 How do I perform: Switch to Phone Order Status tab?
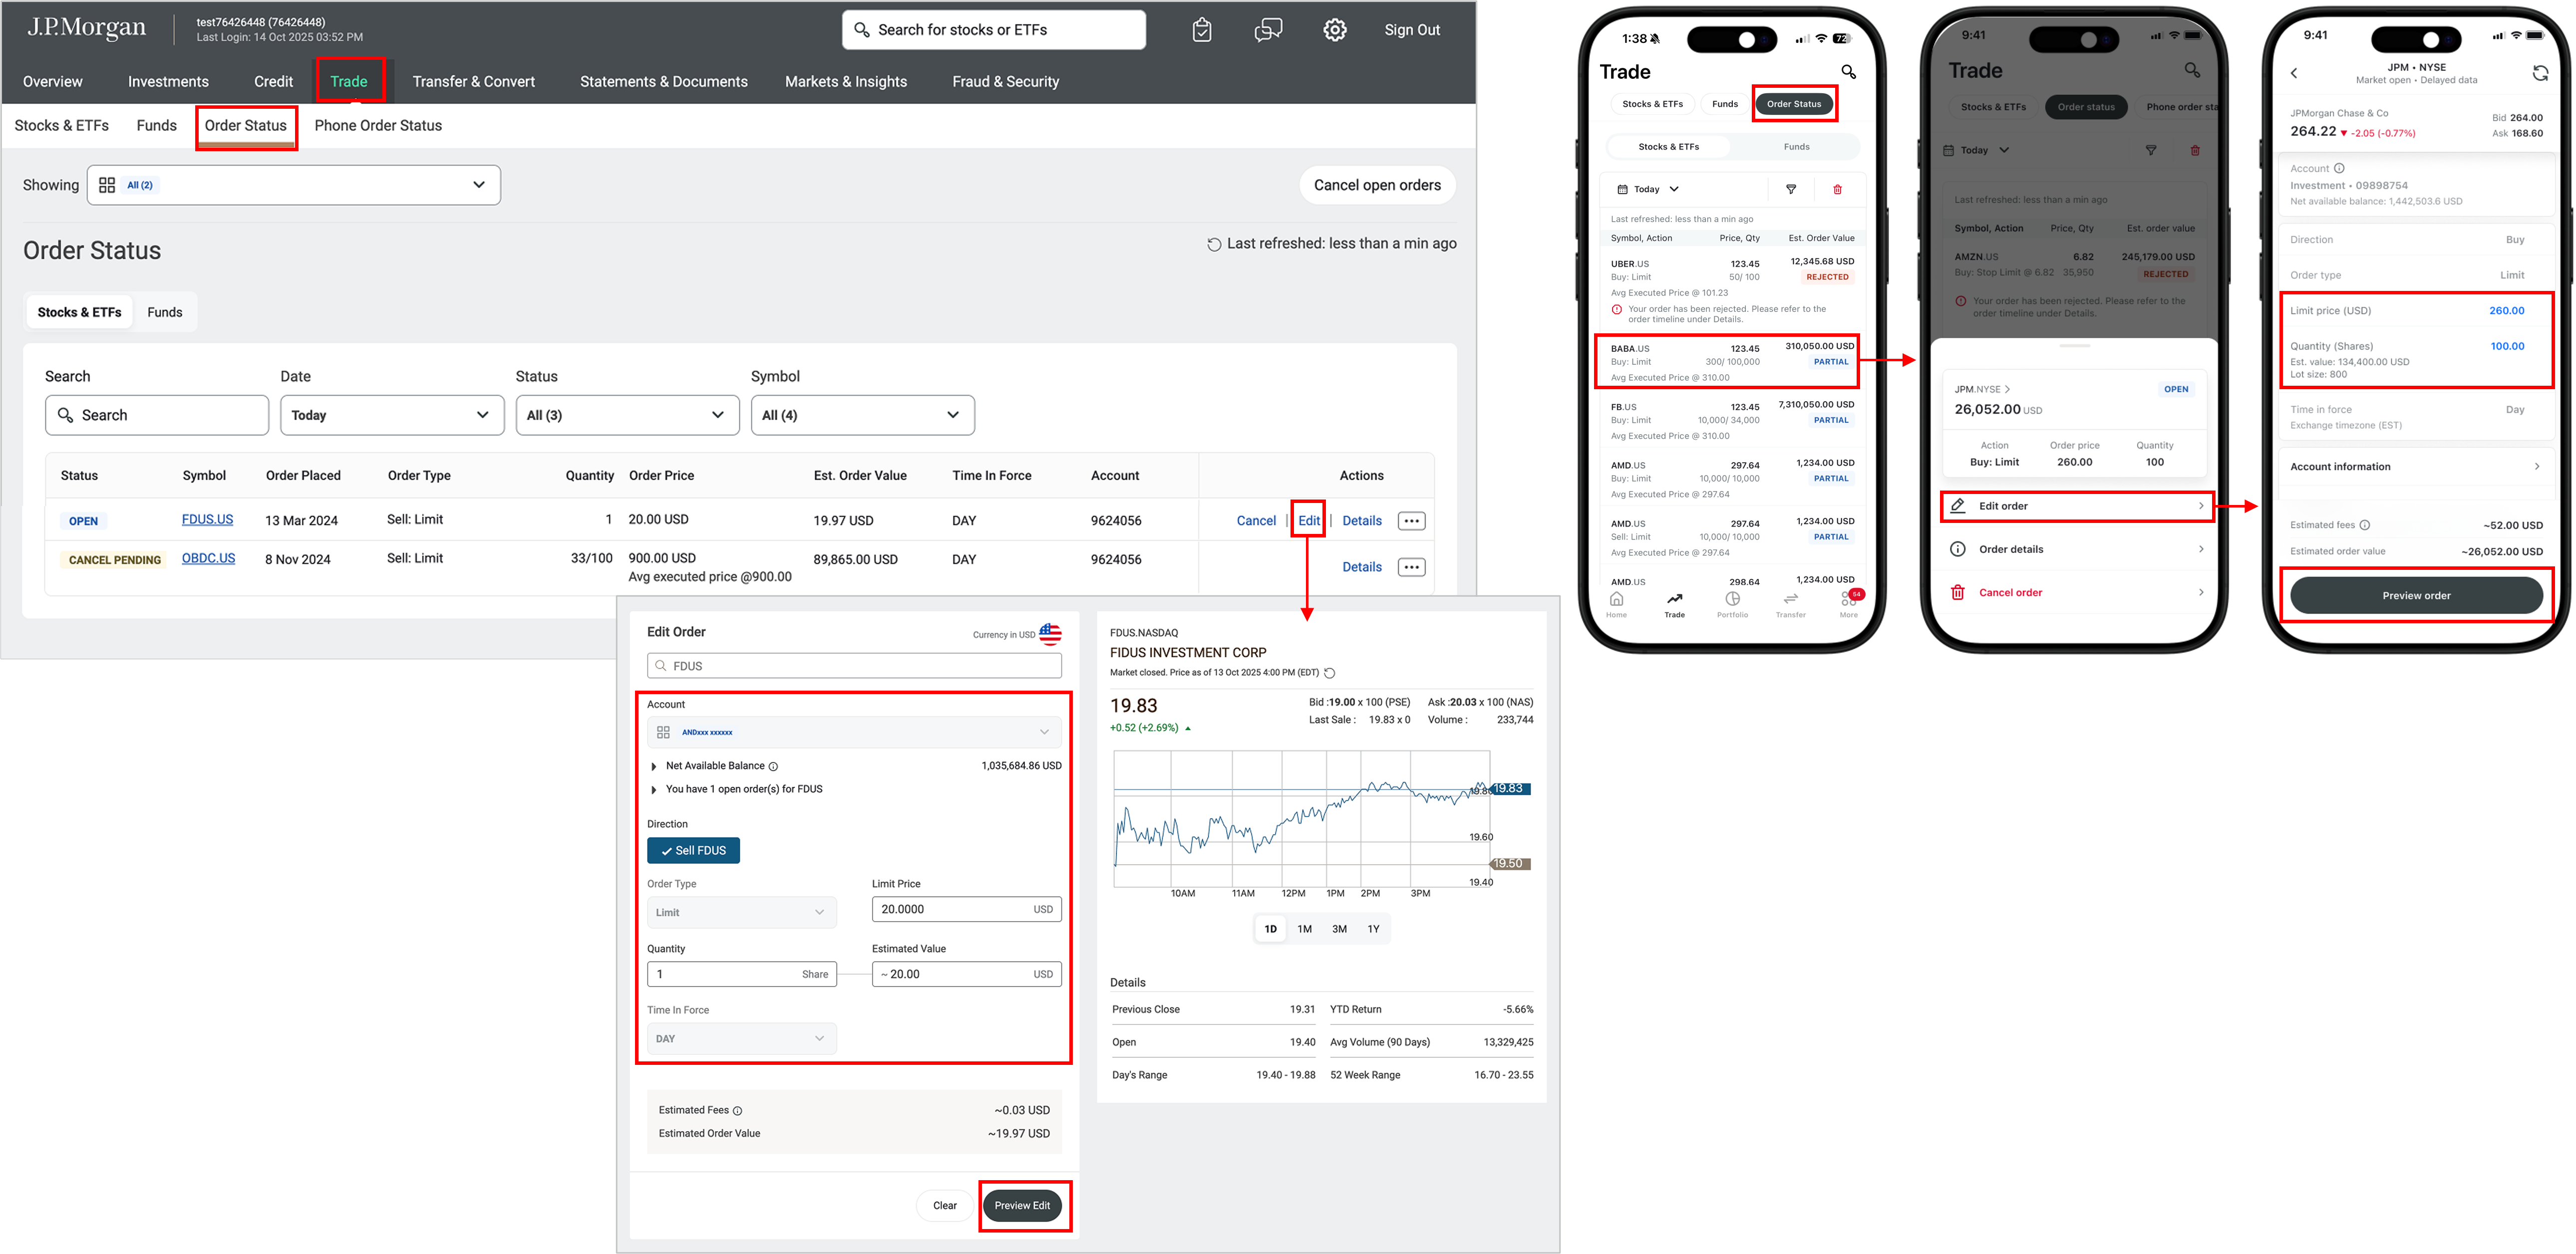(x=378, y=126)
